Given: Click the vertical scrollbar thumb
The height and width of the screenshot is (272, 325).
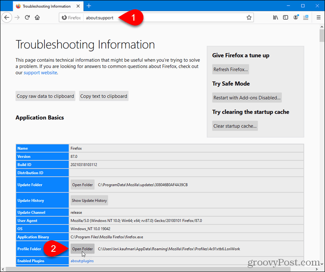Looking at the screenshot, I should coord(322,36).
